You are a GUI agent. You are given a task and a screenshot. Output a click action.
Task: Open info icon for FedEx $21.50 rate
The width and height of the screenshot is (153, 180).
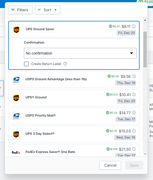(x=134, y=149)
